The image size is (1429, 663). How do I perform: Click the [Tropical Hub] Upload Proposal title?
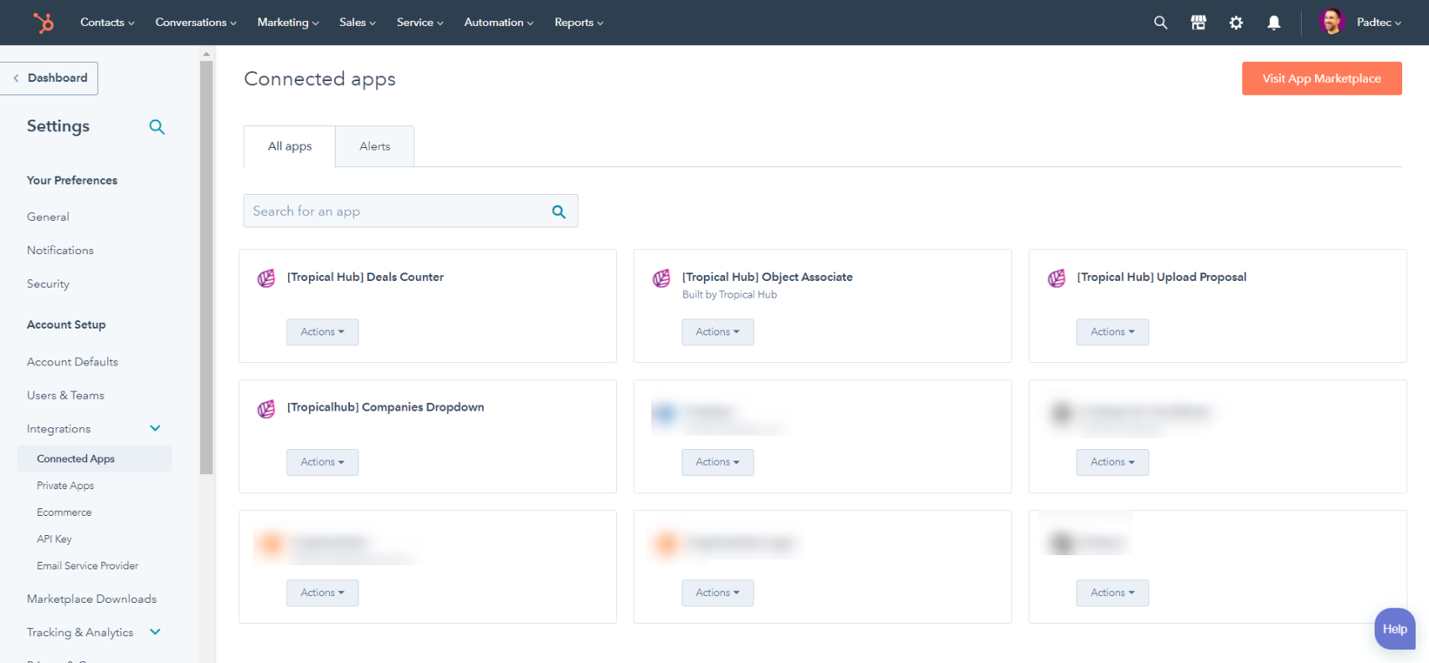coord(1162,277)
